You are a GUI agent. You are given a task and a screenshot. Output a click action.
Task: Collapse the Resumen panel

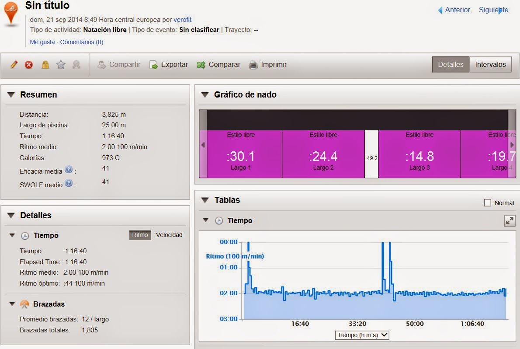(11, 94)
